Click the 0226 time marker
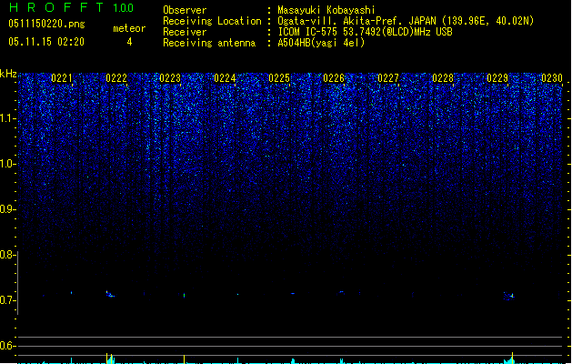The width and height of the screenshot is (572, 364). pyautogui.click(x=334, y=77)
